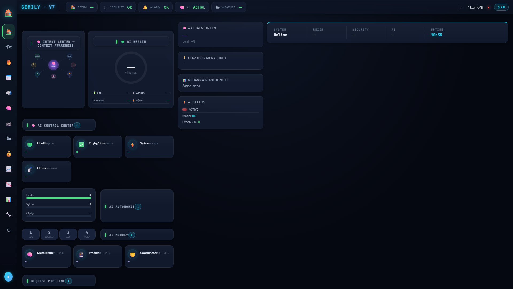
Task: Open the bar chart statistics sidebar icon
Action: (9, 200)
